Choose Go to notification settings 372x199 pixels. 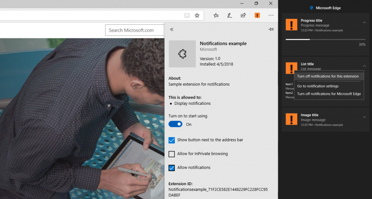(329, 86)
